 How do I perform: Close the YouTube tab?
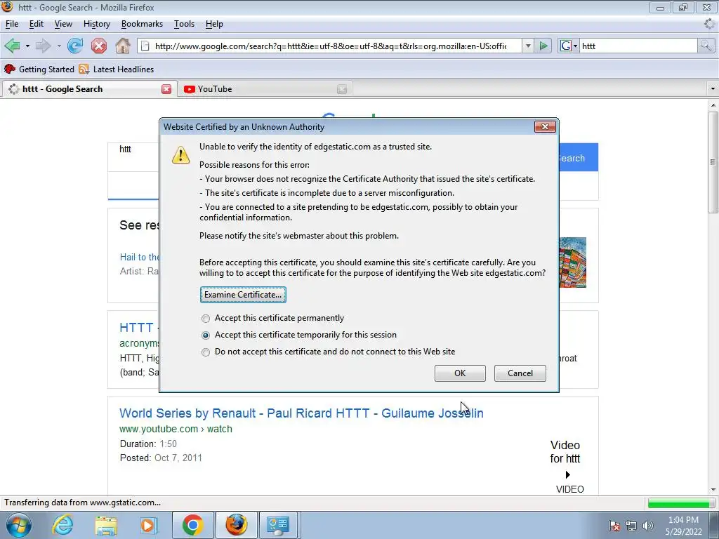[342, 89]
